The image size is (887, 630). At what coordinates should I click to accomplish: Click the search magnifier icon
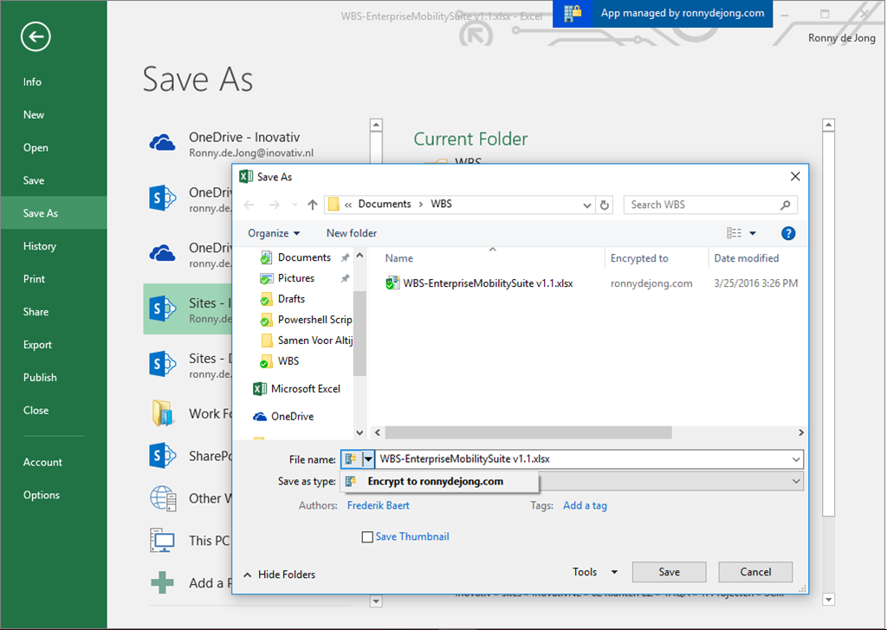pyautogui.click(x=785, y=205)
